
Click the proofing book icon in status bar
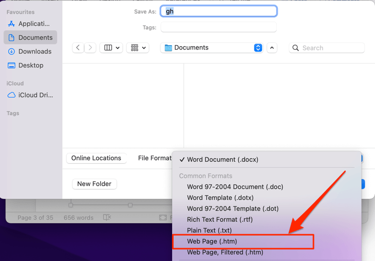tap(107, 217)
